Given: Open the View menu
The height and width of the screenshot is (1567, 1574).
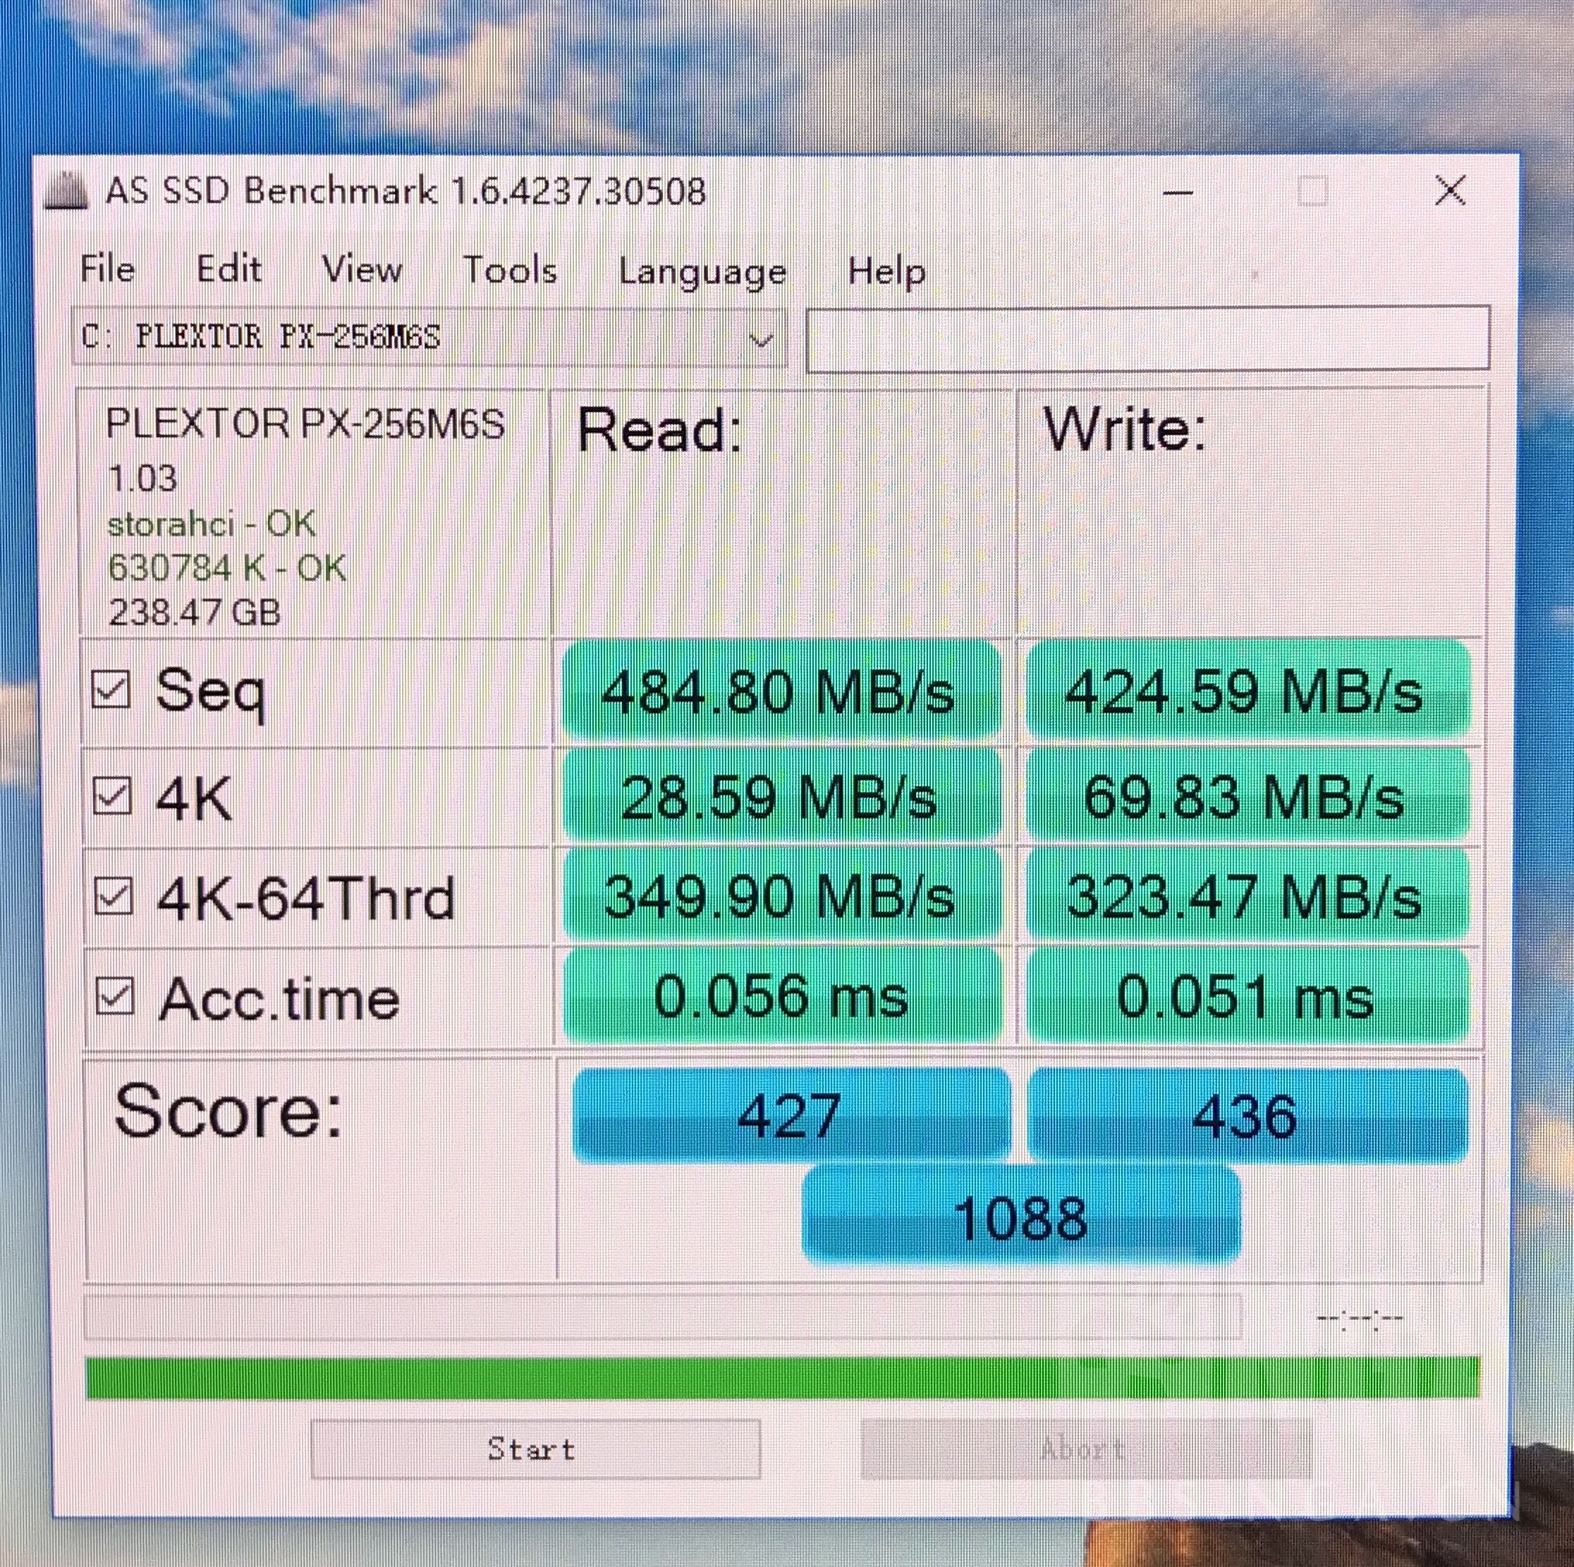Looking at the screenshot, I should [x=362, y=269].
